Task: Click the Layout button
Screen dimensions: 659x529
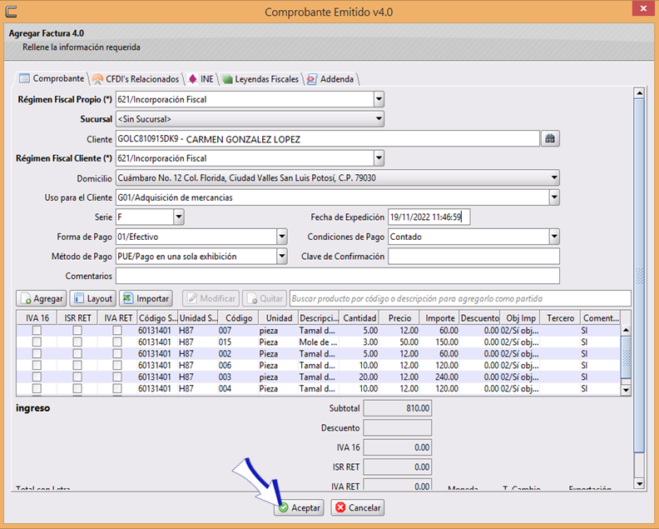Action: click(x=93, y=298)
